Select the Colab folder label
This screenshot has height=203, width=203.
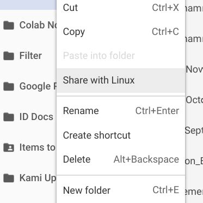tap(38, 25)
